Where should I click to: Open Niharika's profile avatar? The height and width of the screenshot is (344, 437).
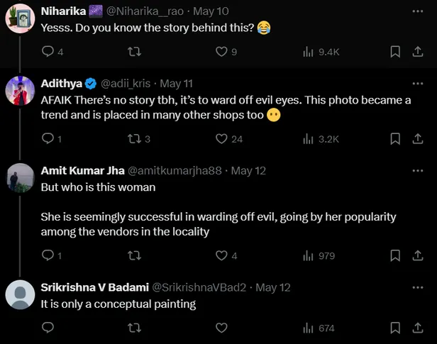20,17
